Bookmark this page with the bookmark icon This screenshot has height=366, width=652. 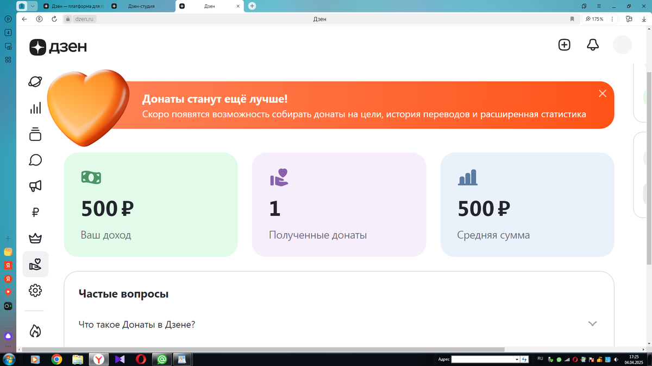point(572,18)
